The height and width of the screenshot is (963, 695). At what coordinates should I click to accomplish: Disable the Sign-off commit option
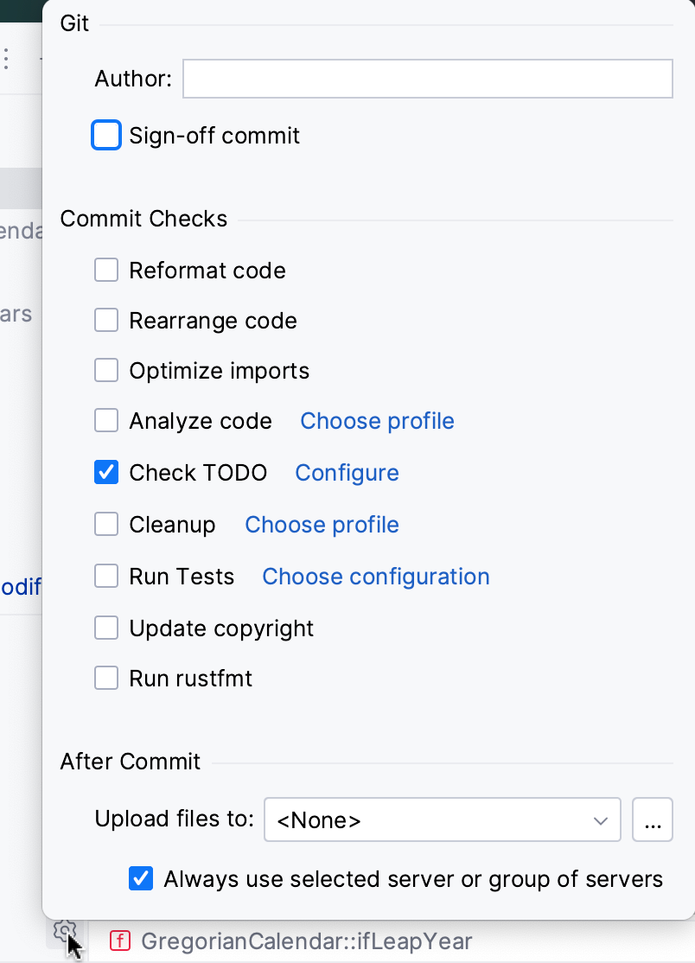(x=105, y=135)
